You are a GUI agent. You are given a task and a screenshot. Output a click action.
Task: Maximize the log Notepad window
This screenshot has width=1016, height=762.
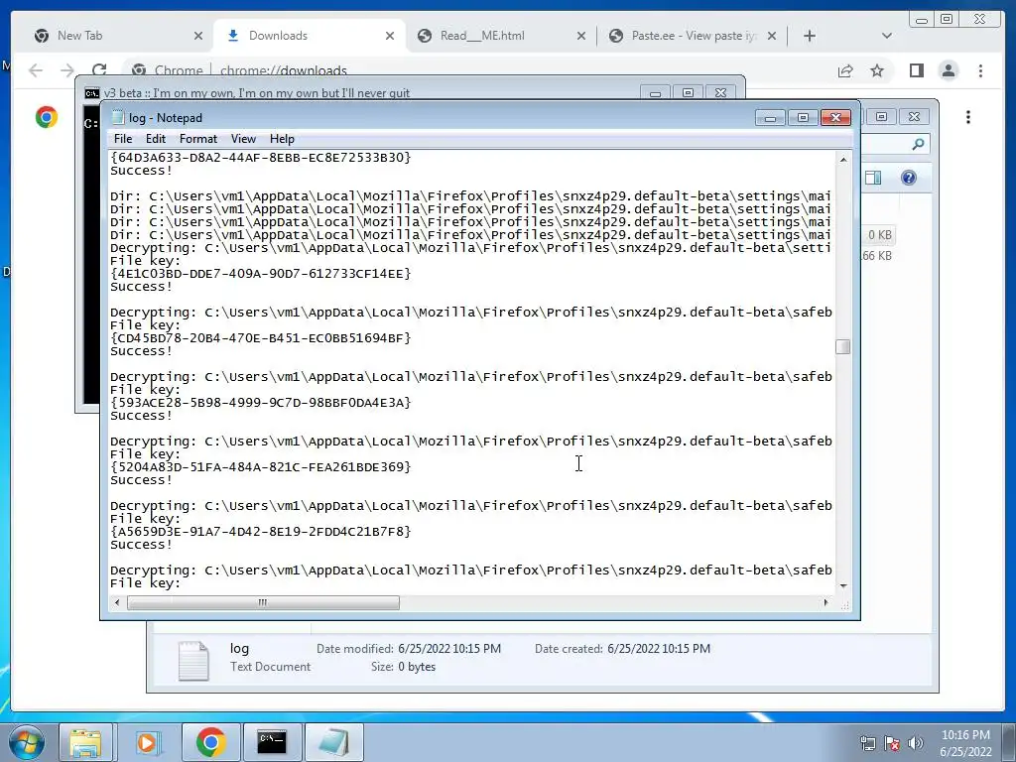(803, 118)
